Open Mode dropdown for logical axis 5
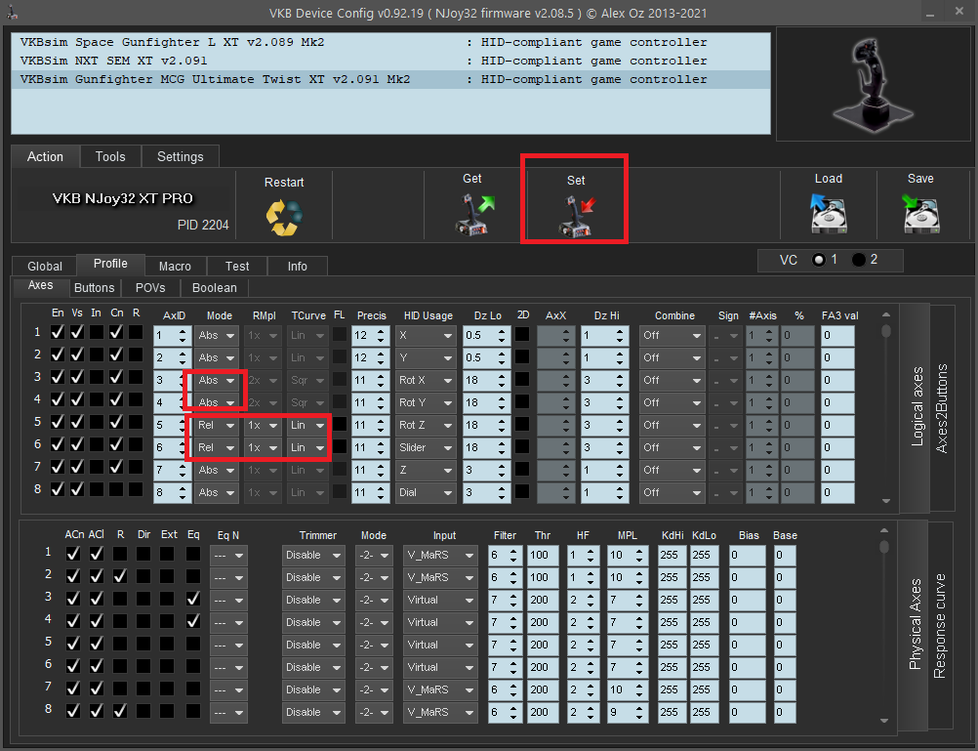Screen dimensions: 978x751 [x=216, y=425]
